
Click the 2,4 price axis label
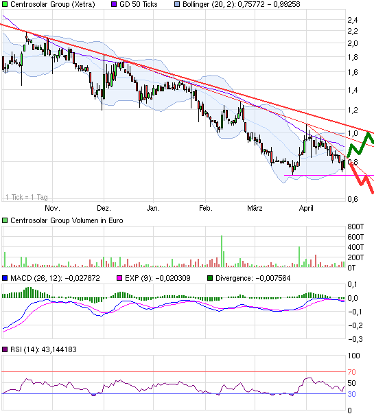353,20
